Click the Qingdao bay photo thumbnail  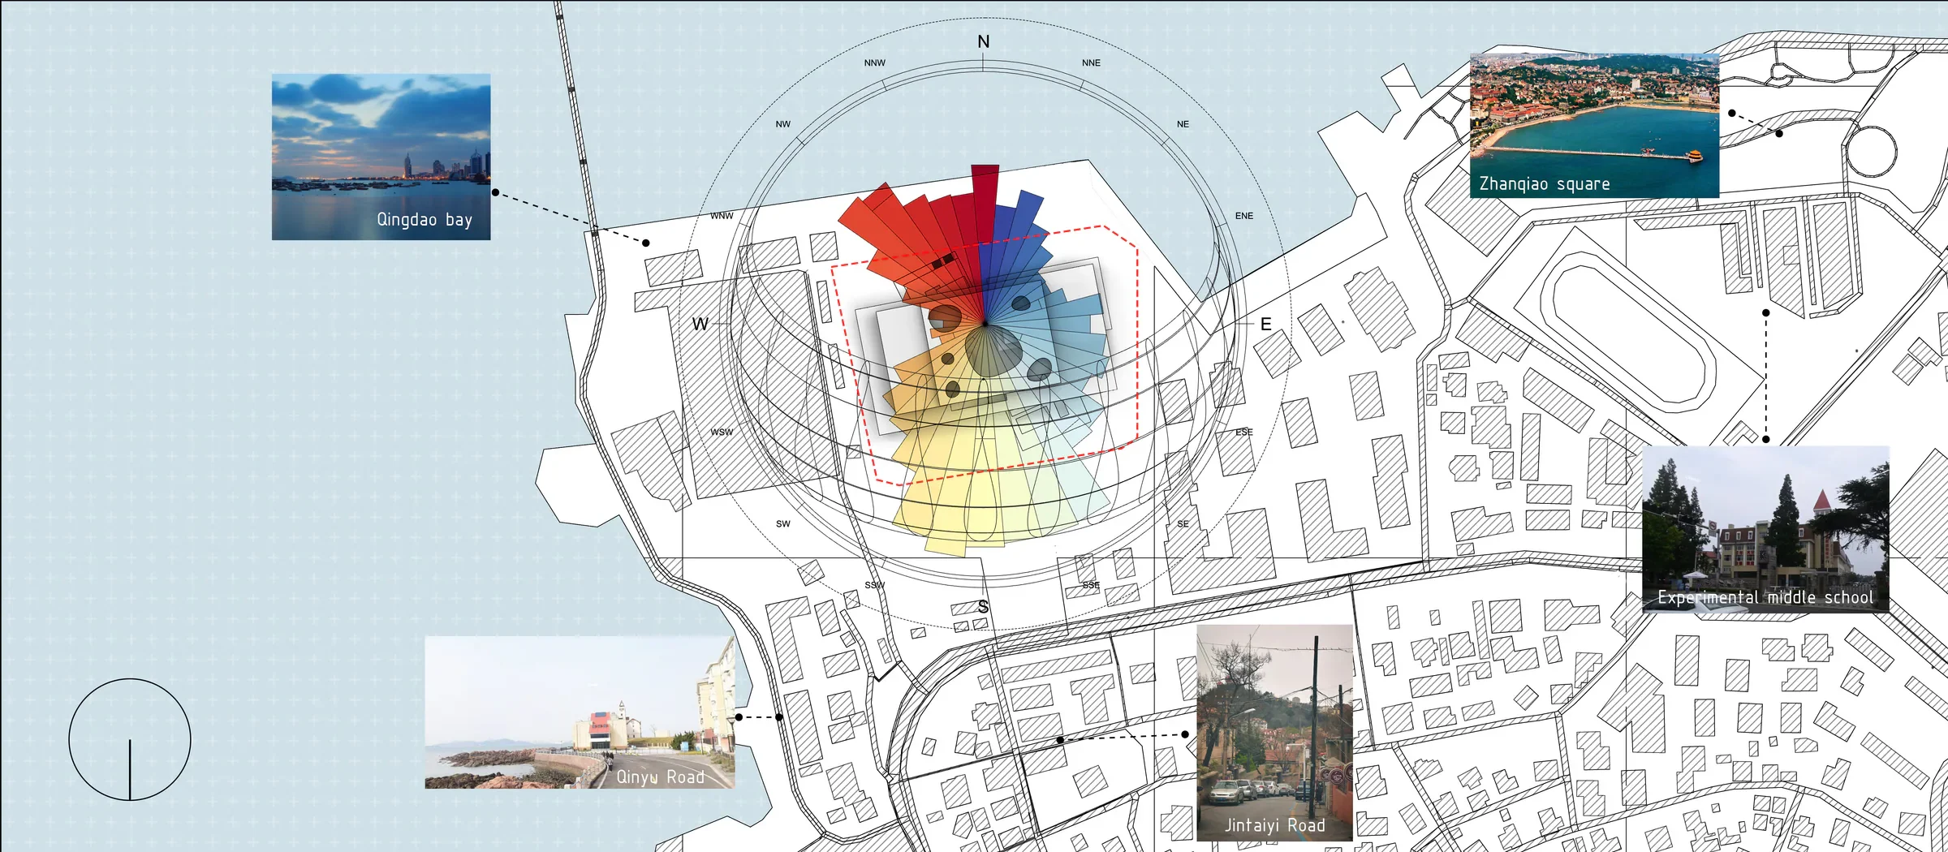(381, 157)
